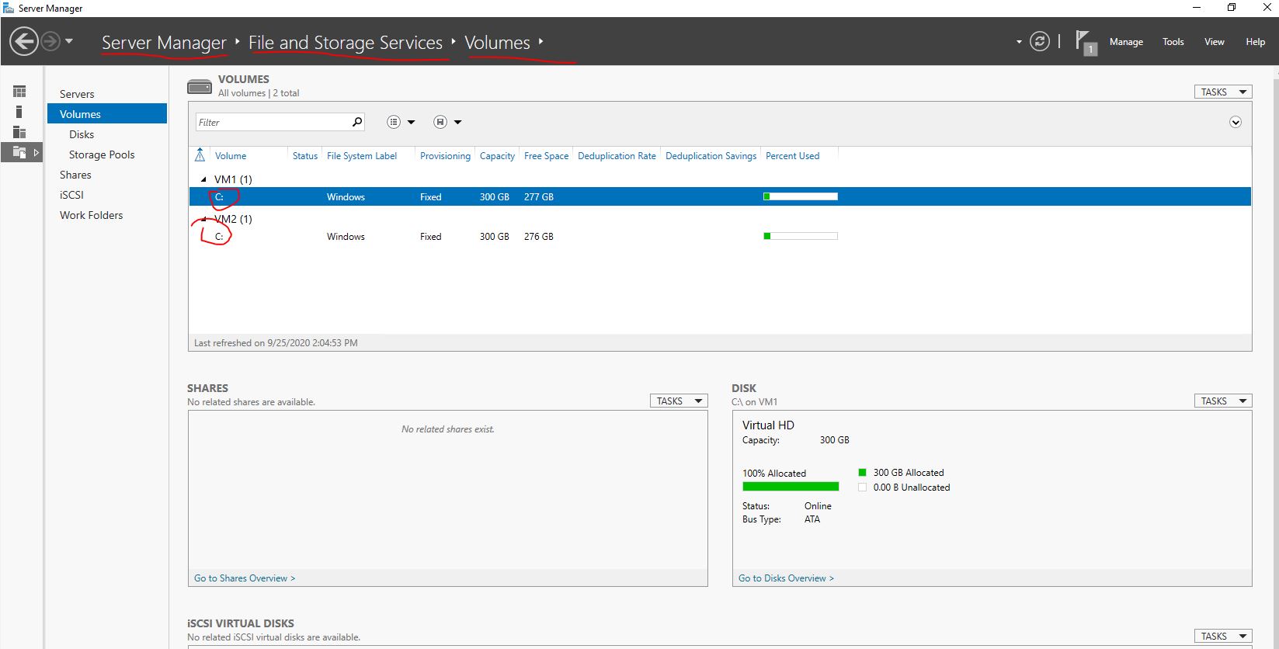Sort by Percent Used column
1279x649 pixels.
(x=792, y=156)
